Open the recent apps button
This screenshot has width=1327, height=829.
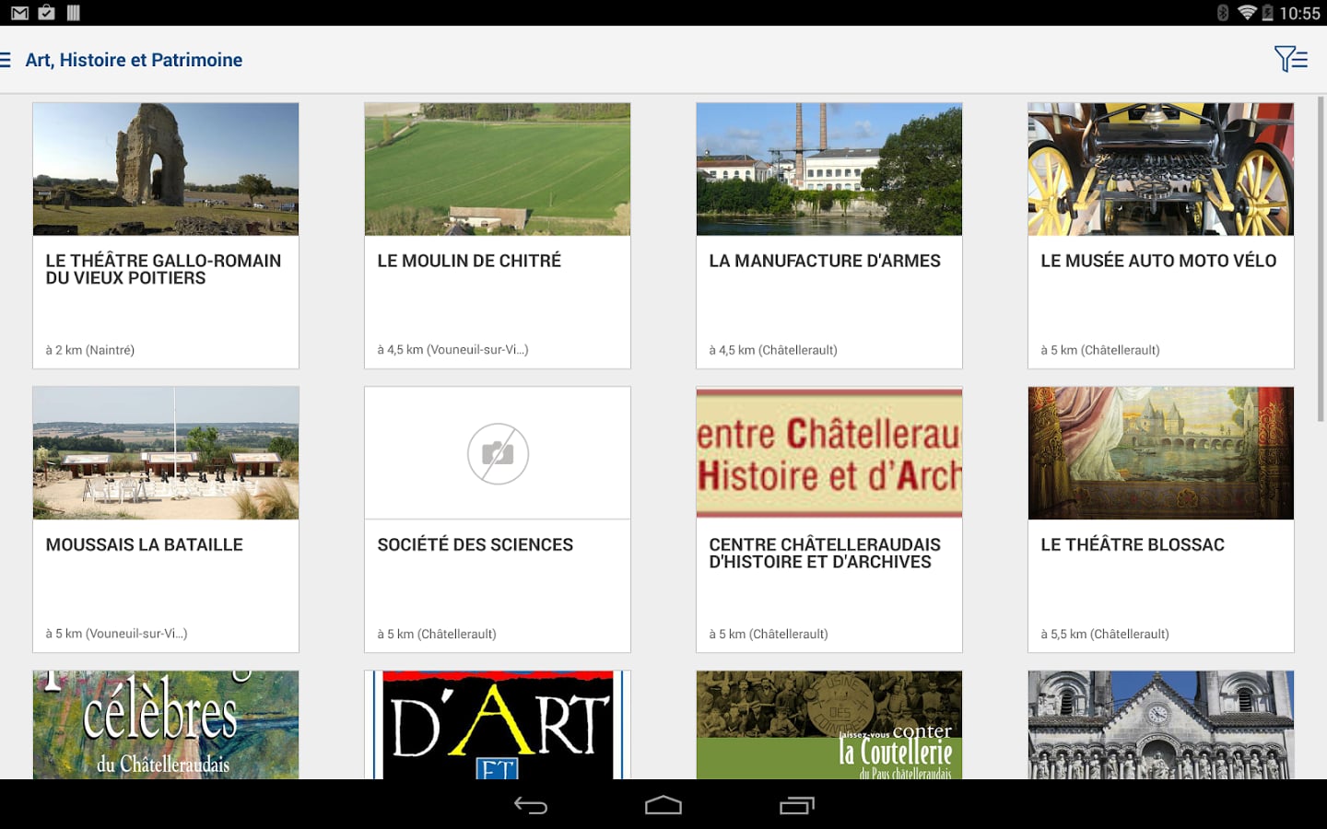pyautogui.click(x=797, y=806)
